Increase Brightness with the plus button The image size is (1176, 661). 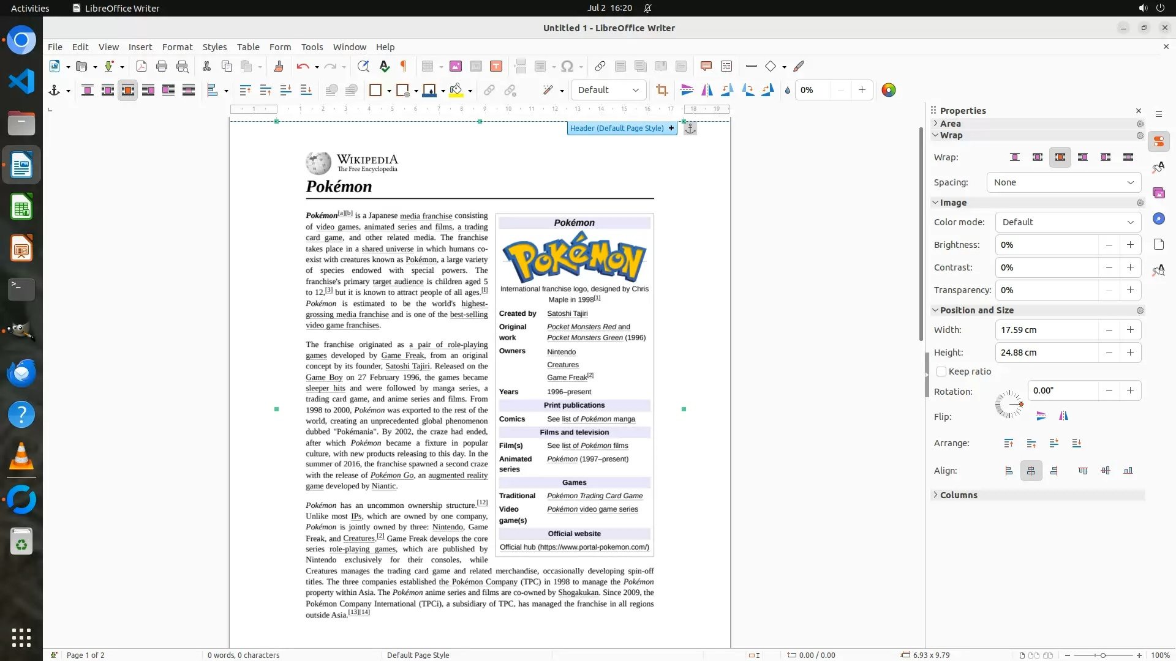[1130, 245]
